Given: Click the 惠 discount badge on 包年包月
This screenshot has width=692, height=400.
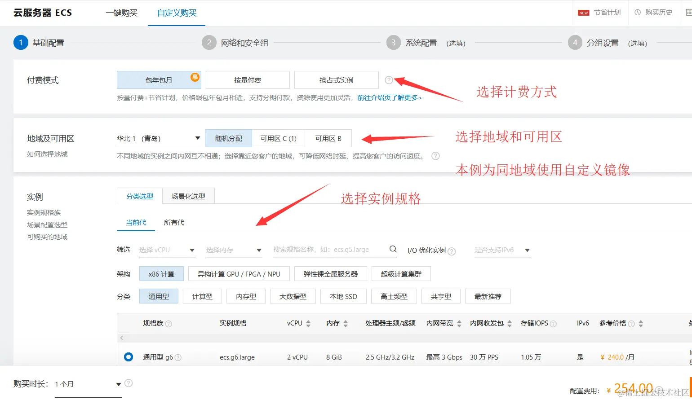Looking at the screenshot, I should pos(195,77).
